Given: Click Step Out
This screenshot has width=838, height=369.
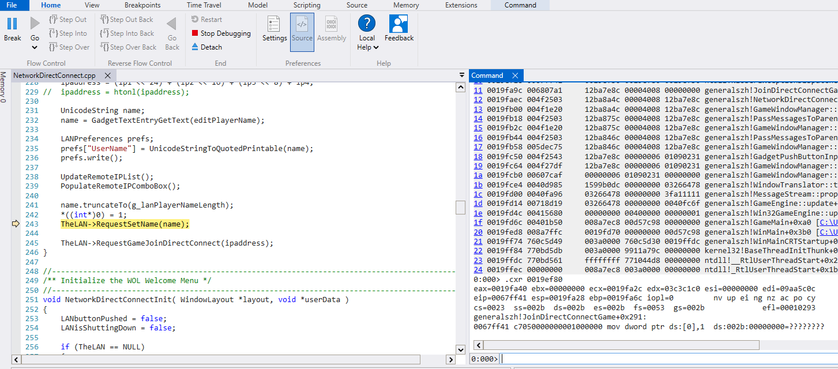Looking at the screenshot, I should [x=68, y=20].
